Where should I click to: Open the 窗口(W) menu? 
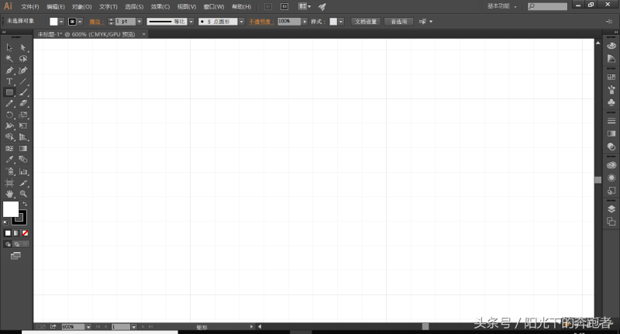click(214, 7)
